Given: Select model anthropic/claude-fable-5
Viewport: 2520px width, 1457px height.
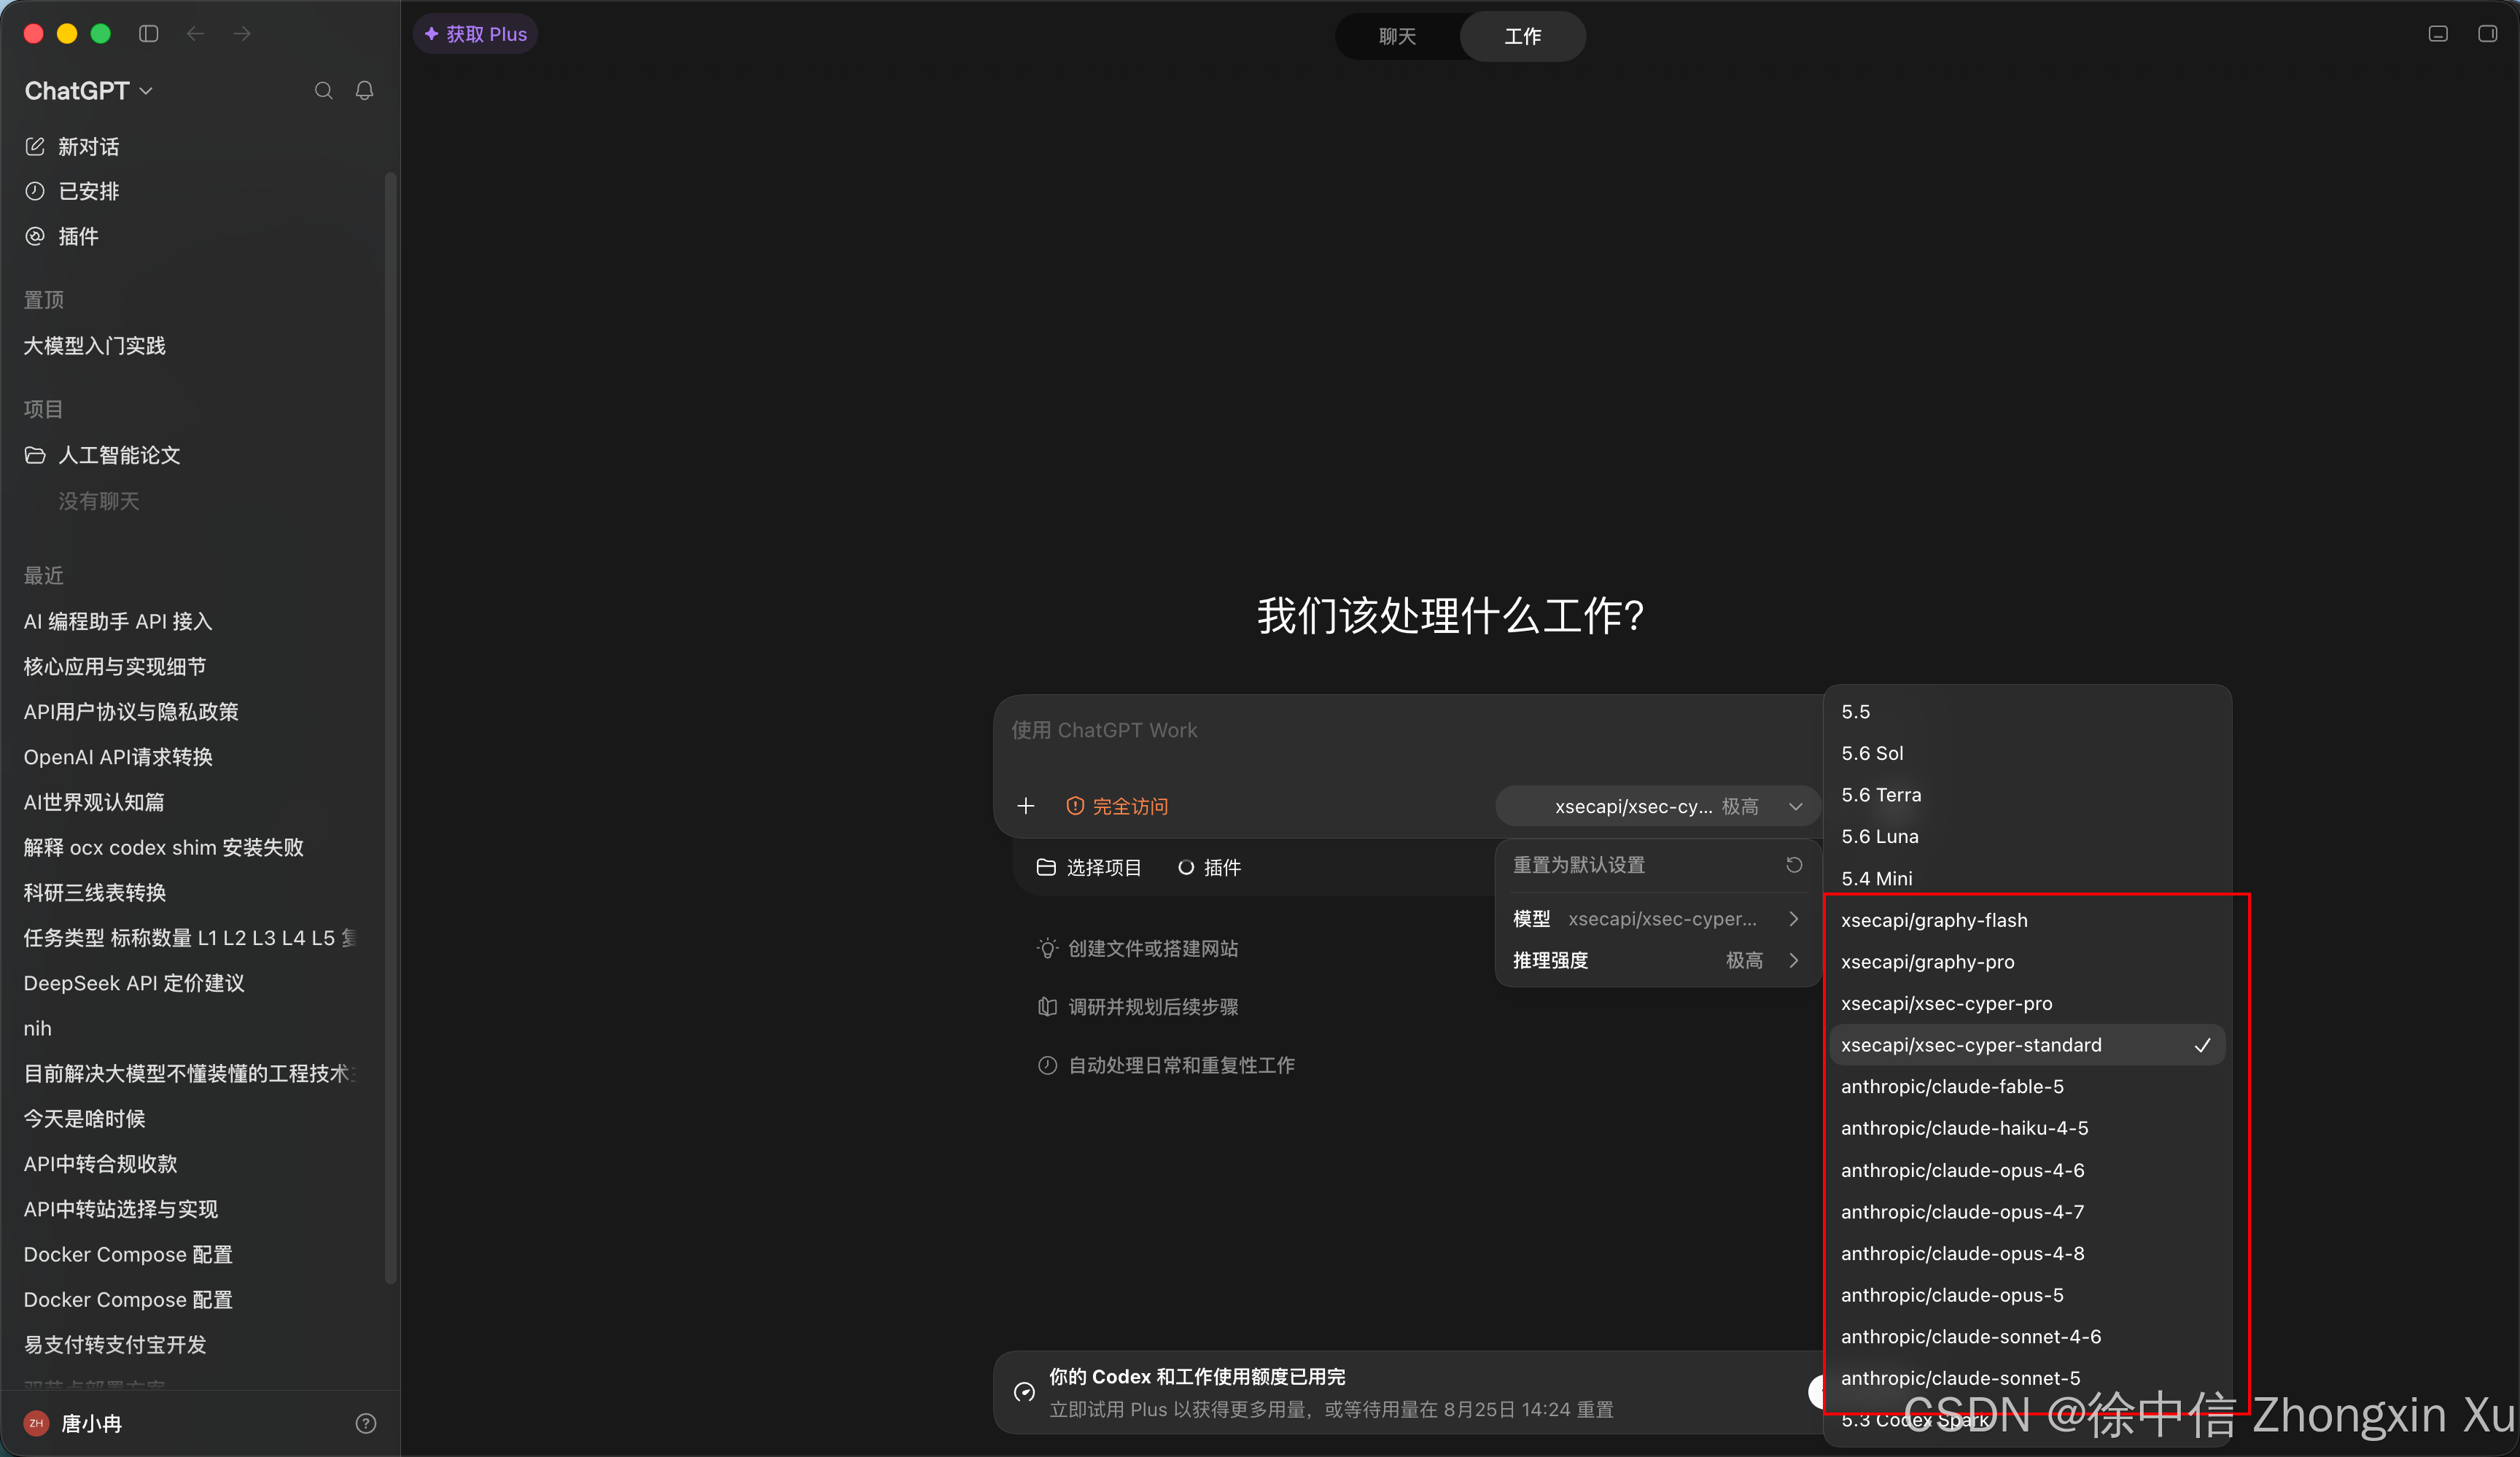Looking at the screenshot, I should 2027,1087.
